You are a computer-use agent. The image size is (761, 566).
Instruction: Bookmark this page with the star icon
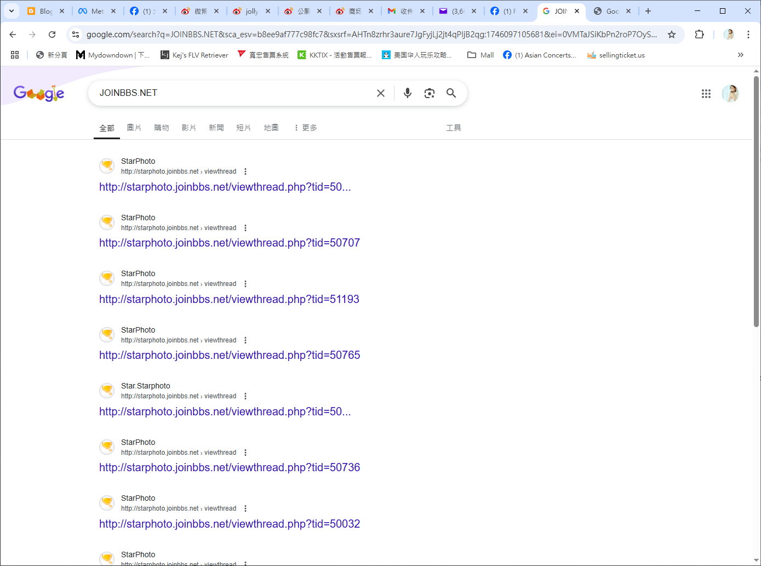pos(672,35)
